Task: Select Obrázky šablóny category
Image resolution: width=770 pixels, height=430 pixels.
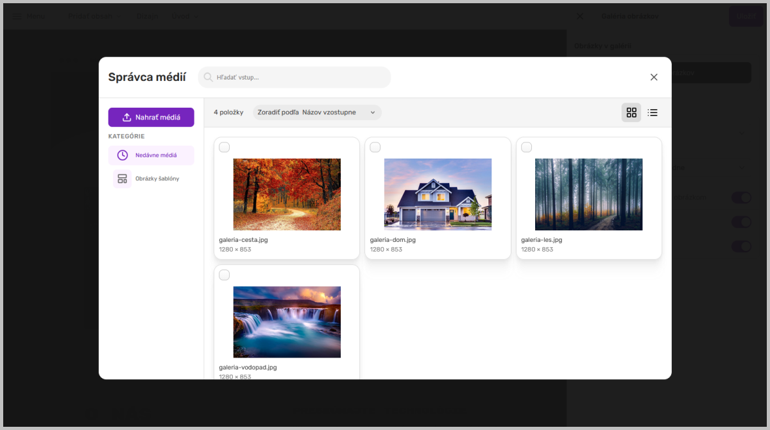Action: (151, 178)
